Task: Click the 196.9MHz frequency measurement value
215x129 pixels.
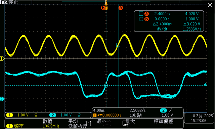Action: [51, 126]
